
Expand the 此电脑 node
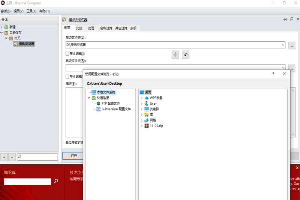(x=142, y=109)
